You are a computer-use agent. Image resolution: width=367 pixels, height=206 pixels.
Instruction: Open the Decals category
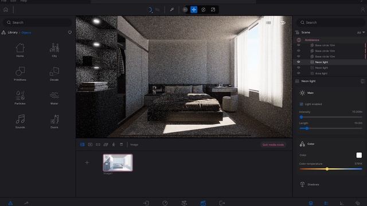(54, 74)
